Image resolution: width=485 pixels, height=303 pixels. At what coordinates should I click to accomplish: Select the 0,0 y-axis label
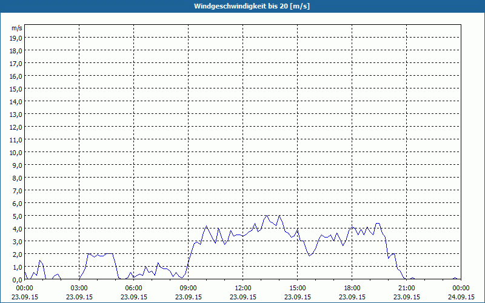pyautogui.click(x=17, y=280)
